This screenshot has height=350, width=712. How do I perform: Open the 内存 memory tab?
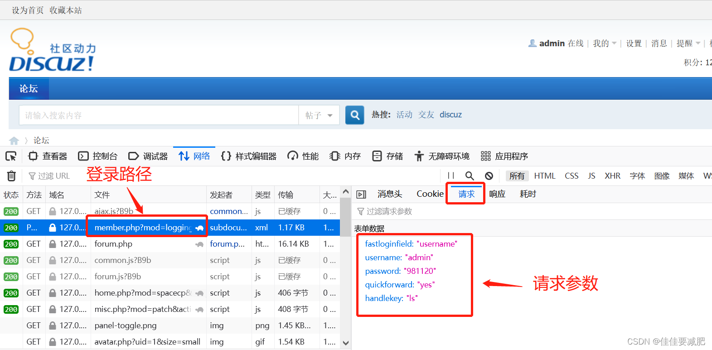(345, 156)
